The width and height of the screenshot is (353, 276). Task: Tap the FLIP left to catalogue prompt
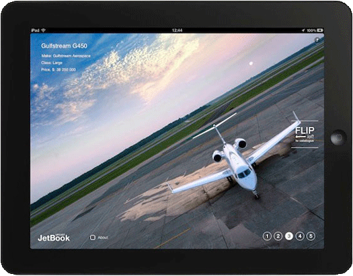[305, 135]
